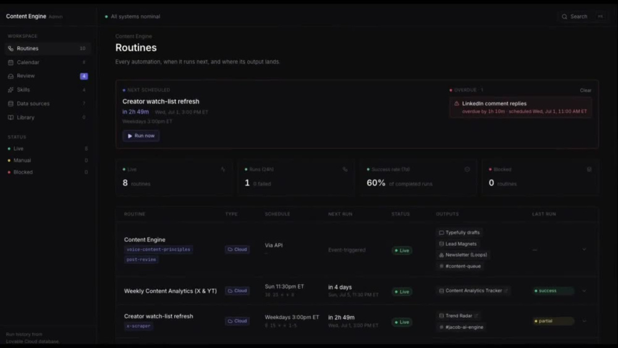Click Live badge in Creator watch-list refresh row
The height and width of the screenshot is (348, 618).
pos(402,323)
